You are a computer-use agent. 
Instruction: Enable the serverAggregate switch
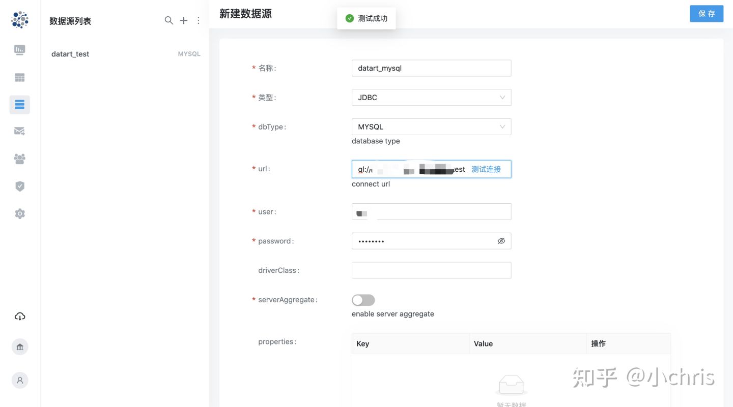point(363,300)
